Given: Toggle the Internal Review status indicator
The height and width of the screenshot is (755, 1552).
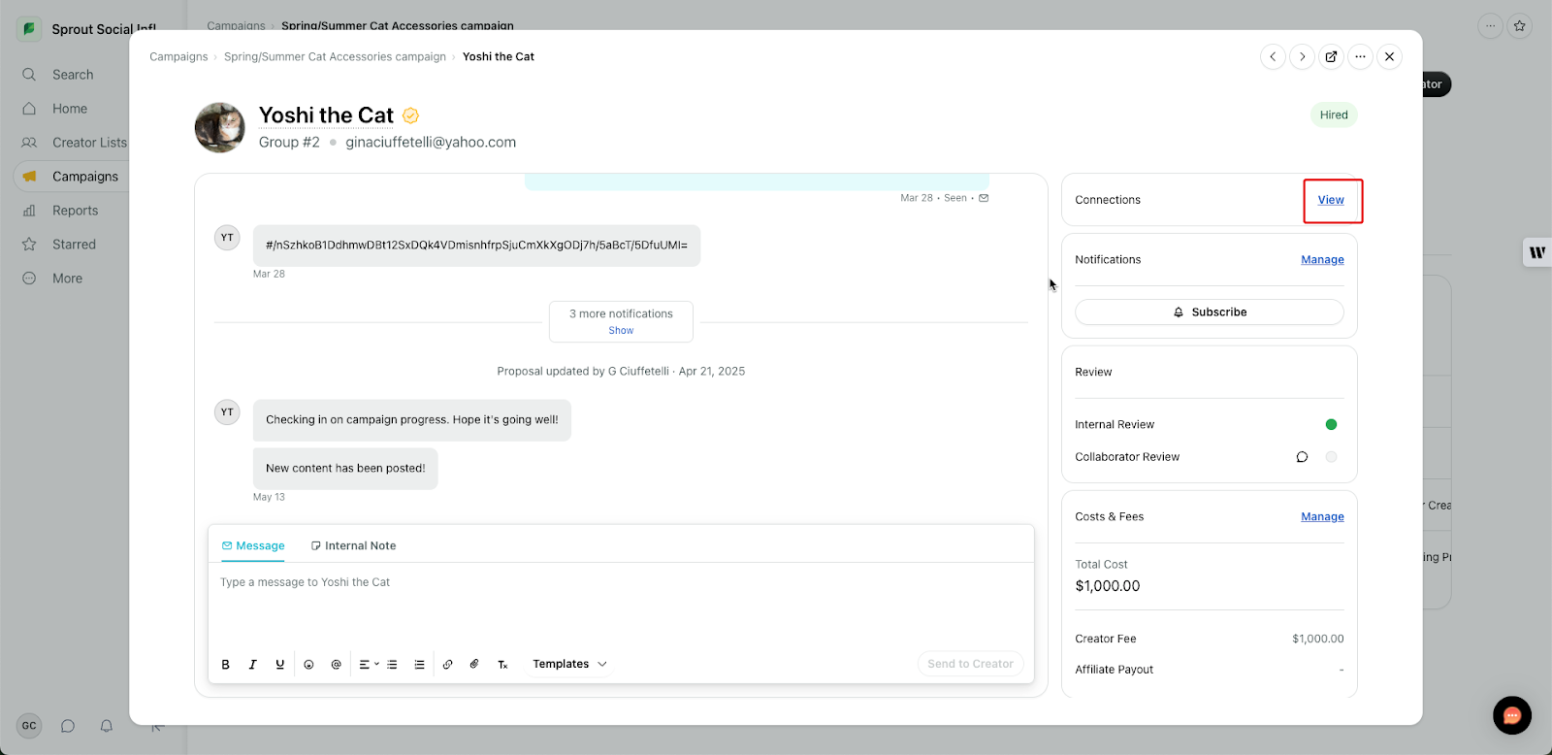Looking at the screenshot, I should (x=1331, y=425).
